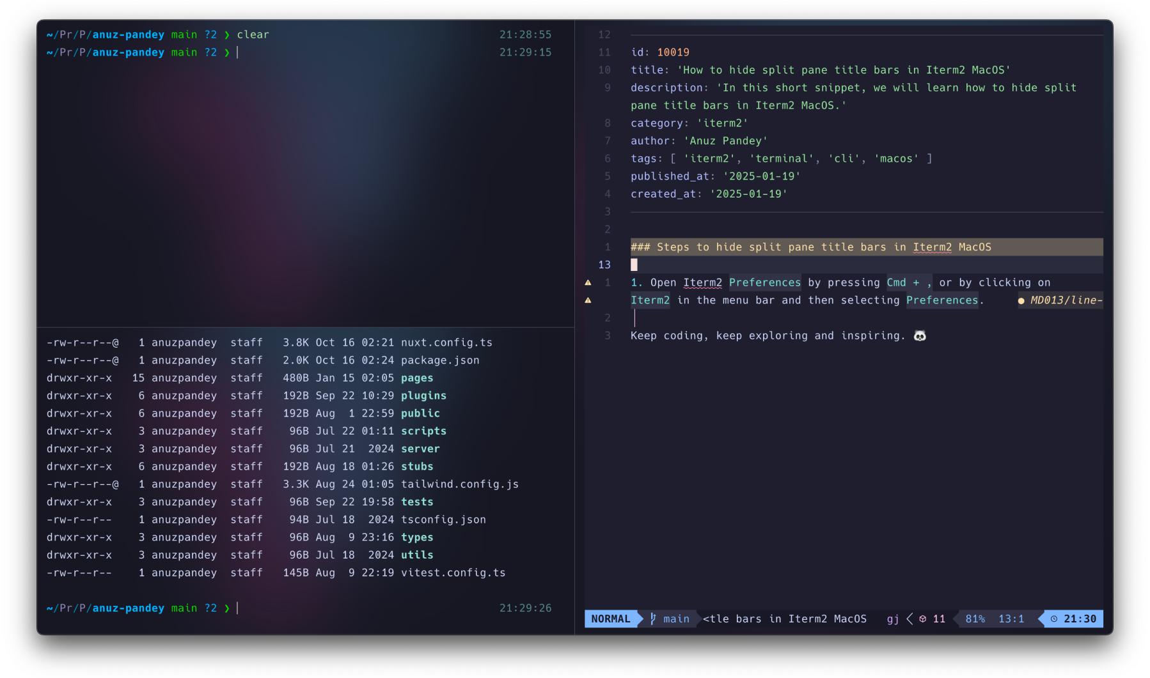Click the 81% scroll position indicator
1150x678 pixels.
[x=975, y=619]
